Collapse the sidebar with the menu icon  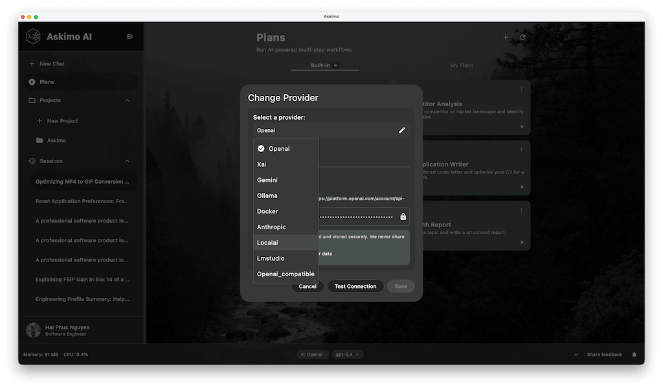tap(129, 37)
